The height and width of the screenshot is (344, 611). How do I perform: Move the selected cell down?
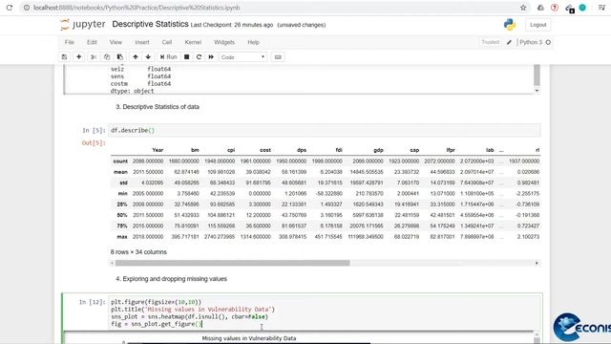tap(148, 57)
